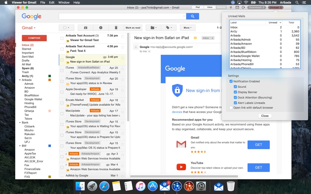Open the Move to folder dropdown
311x194 pixels.
coord(154,28)
